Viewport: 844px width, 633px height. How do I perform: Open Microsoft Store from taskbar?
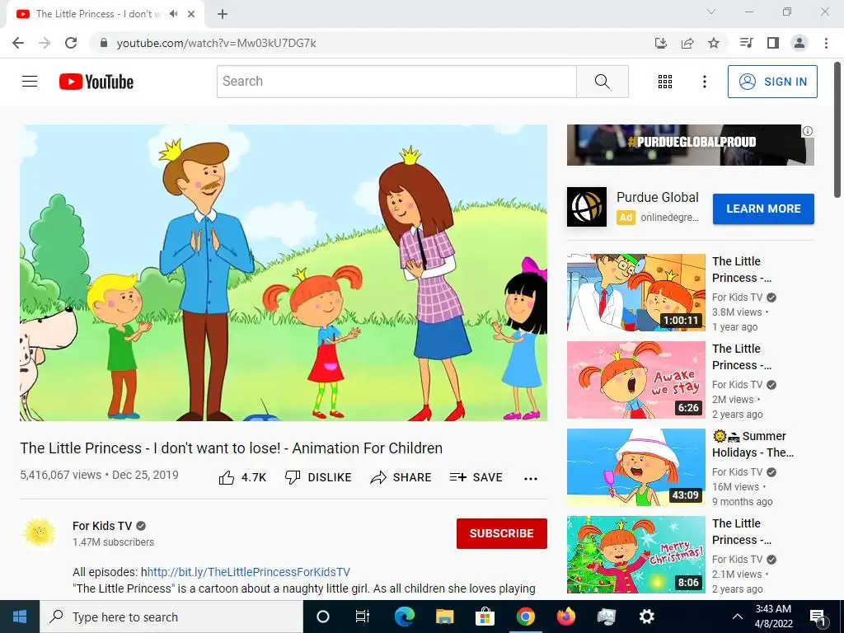[x=485, y=617]
